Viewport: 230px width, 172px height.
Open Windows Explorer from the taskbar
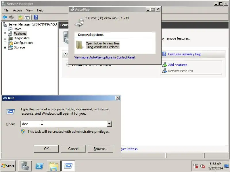coord(54,166)
